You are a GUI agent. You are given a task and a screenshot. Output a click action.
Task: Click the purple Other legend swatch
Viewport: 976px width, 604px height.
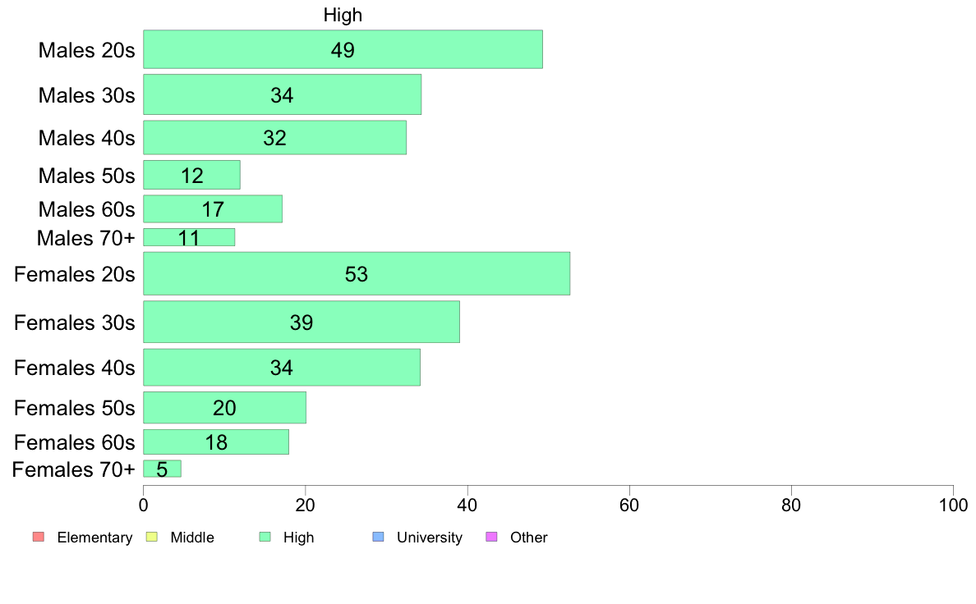pos(492,537)
